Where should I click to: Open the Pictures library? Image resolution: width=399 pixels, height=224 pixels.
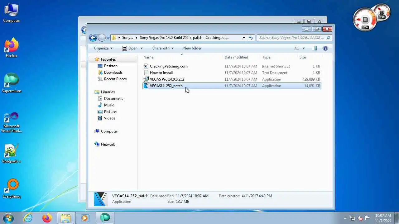[x=111, y=112]
